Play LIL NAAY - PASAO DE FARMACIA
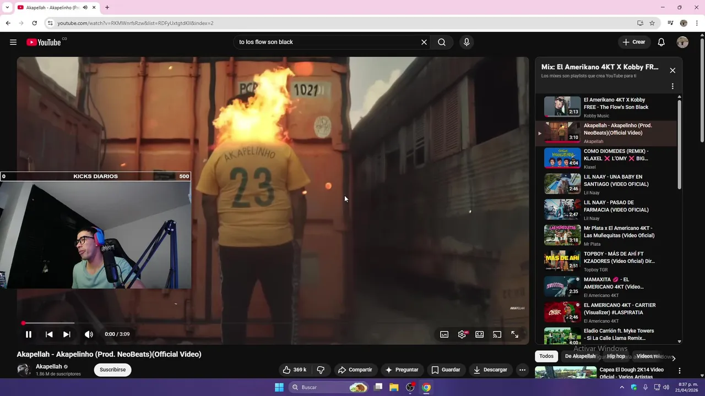705x396 pixels. coord(606,210)
